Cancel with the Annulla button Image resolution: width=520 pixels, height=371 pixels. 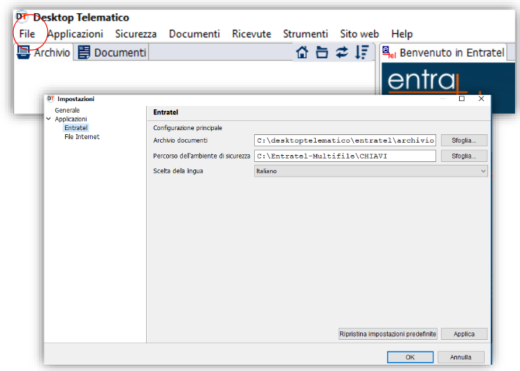460,357
